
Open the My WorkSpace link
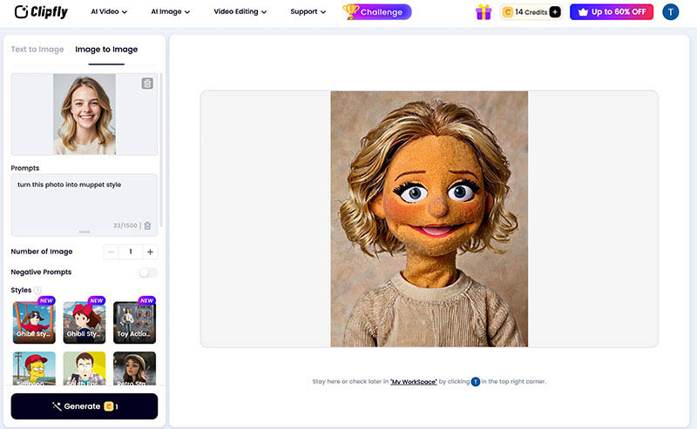413,381
